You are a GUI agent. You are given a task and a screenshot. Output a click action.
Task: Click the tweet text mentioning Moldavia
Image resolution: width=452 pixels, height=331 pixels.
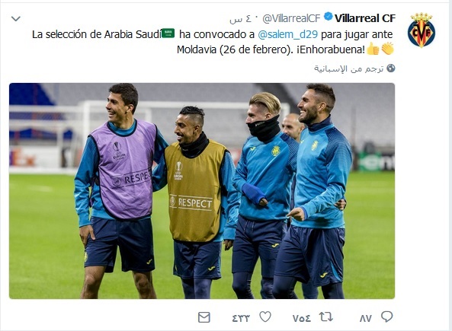click(x=213, y=42)
